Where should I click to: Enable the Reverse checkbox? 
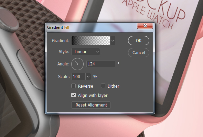pos(74,86)
